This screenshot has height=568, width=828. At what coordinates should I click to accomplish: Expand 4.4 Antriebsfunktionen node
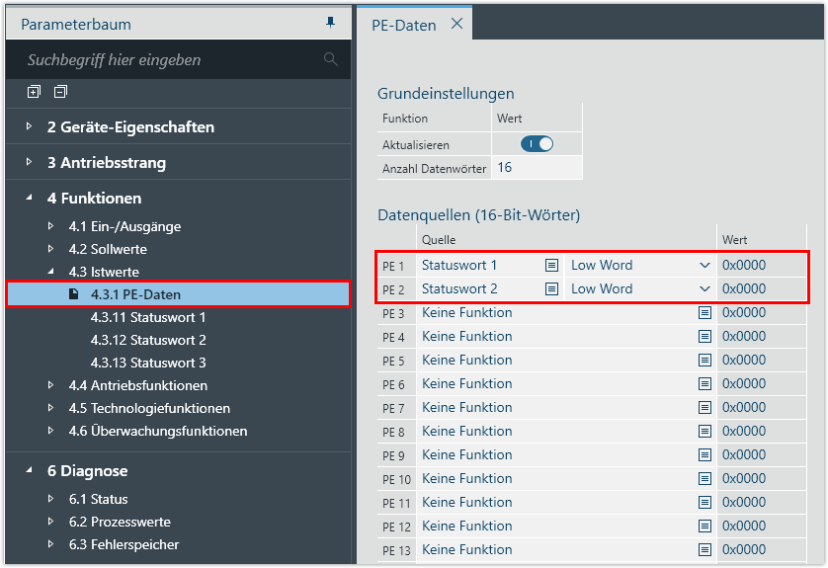pyautogui.click(x=51, y=385)
